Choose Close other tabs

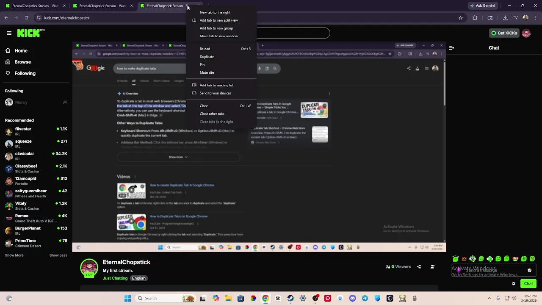[x=221, y=114]
